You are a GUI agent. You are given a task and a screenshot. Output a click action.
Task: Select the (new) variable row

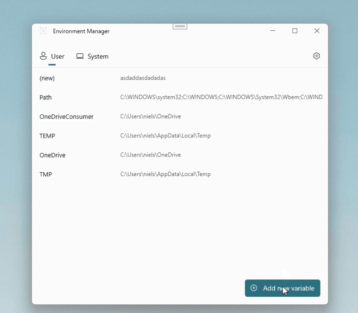coord(180,78)
